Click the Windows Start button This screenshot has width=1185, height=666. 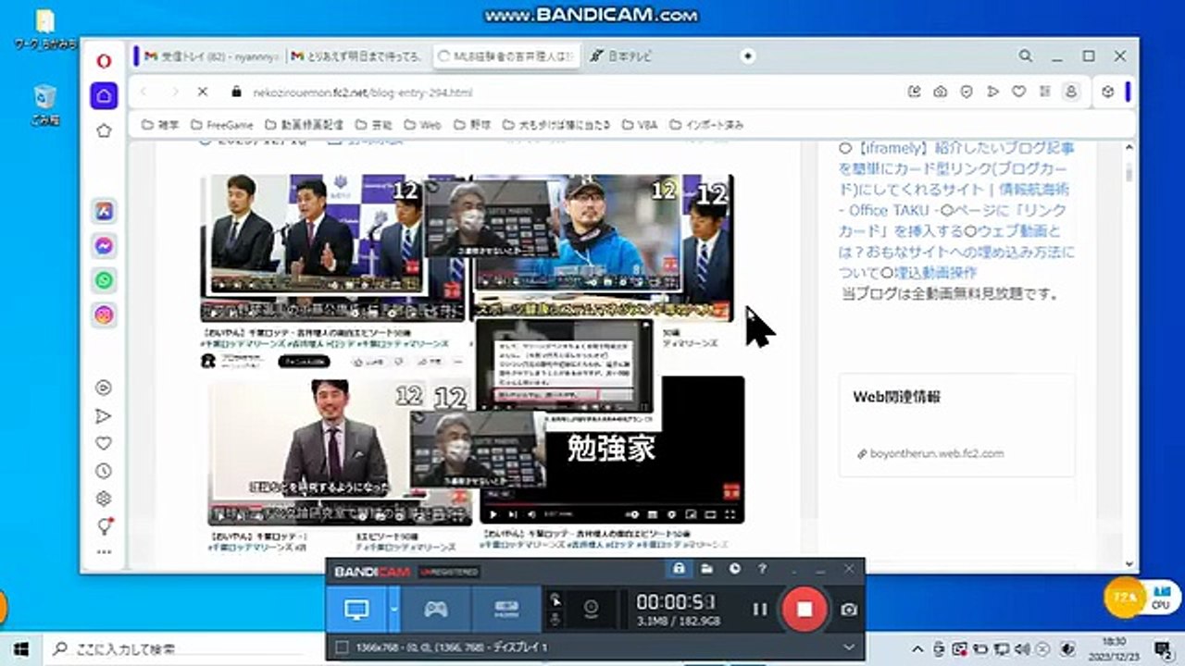pos(20,647)
